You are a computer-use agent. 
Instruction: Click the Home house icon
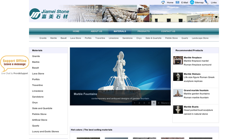coord(163,2)
